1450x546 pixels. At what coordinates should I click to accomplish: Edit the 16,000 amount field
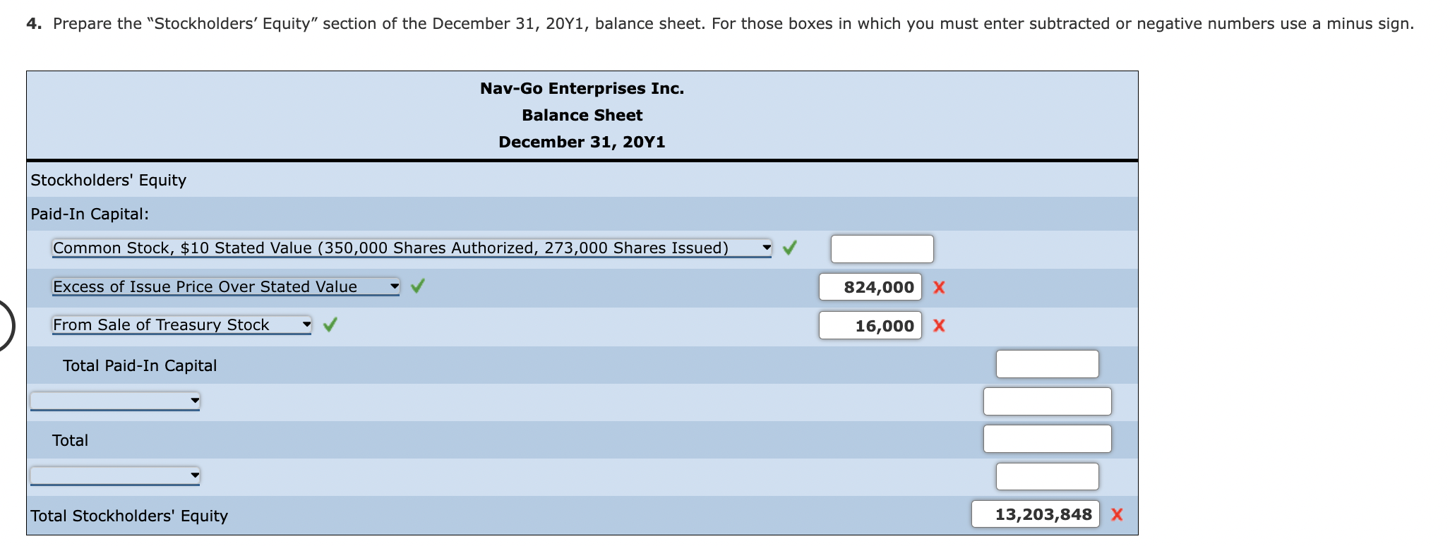[870, 325]
